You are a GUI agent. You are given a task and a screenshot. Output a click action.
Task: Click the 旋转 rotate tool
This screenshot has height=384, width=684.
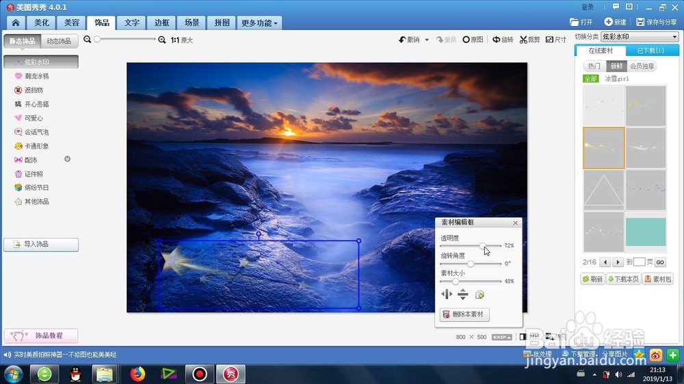(x=503, y=40)
